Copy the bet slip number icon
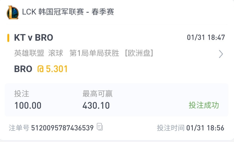The width and height of the screenshot is (234, 142). pyautogui.click(x=100, y=127)
